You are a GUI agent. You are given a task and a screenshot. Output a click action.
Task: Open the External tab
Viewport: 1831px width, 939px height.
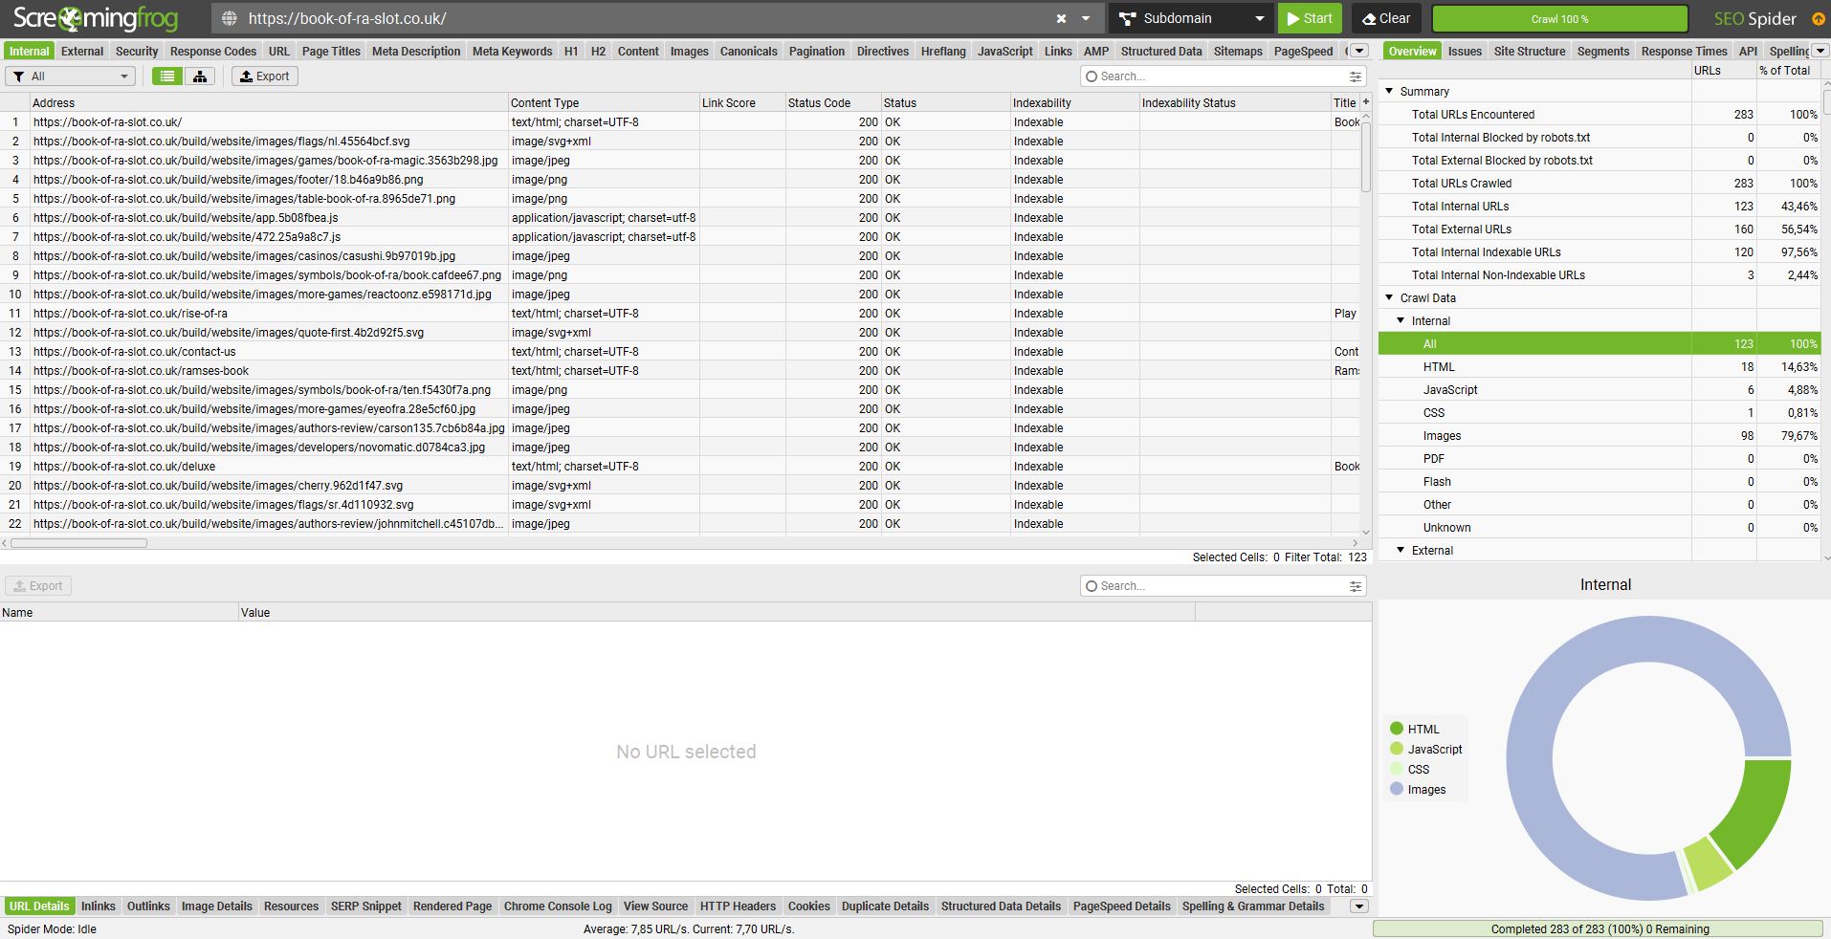pos(82,51)
